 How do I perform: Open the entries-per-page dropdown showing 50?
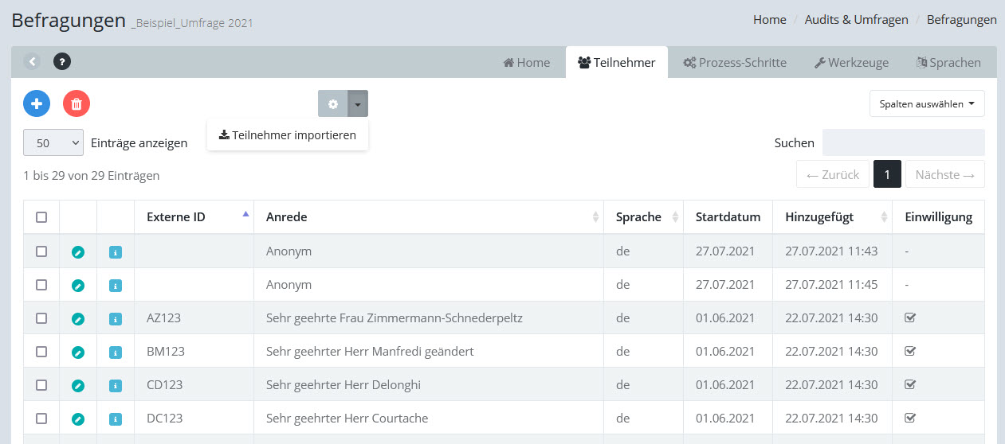coord(53,143)
